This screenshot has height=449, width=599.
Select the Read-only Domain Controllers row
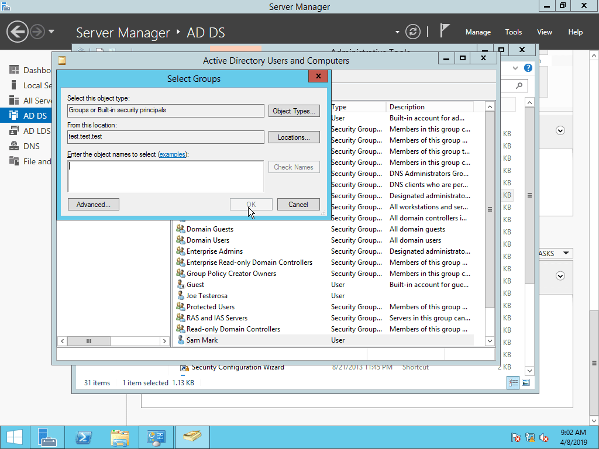pos(325,329)
